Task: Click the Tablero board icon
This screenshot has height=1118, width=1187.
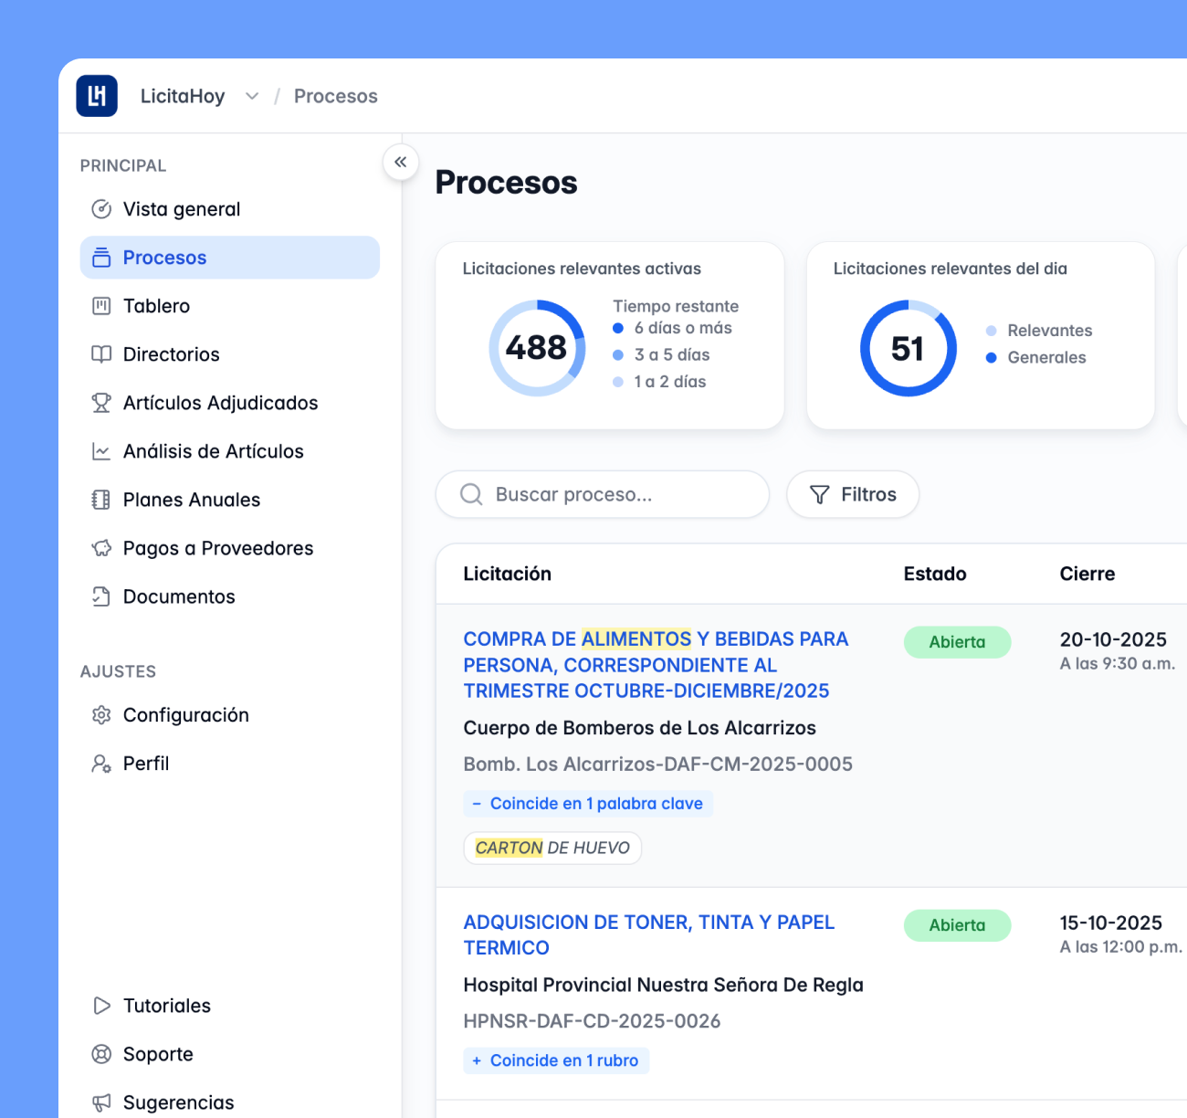Action: (101, 306)
